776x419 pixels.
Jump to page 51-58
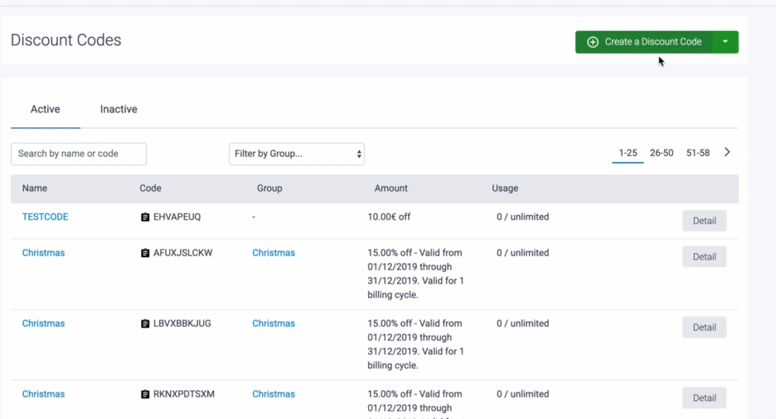(x=698, y=153)
